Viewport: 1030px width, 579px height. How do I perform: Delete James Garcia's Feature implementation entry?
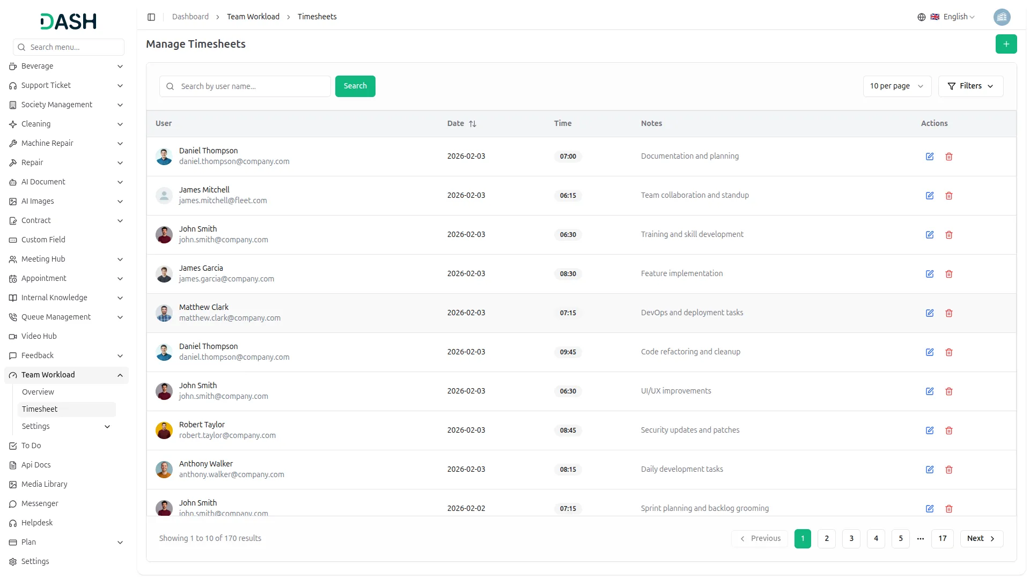point(949,274)
